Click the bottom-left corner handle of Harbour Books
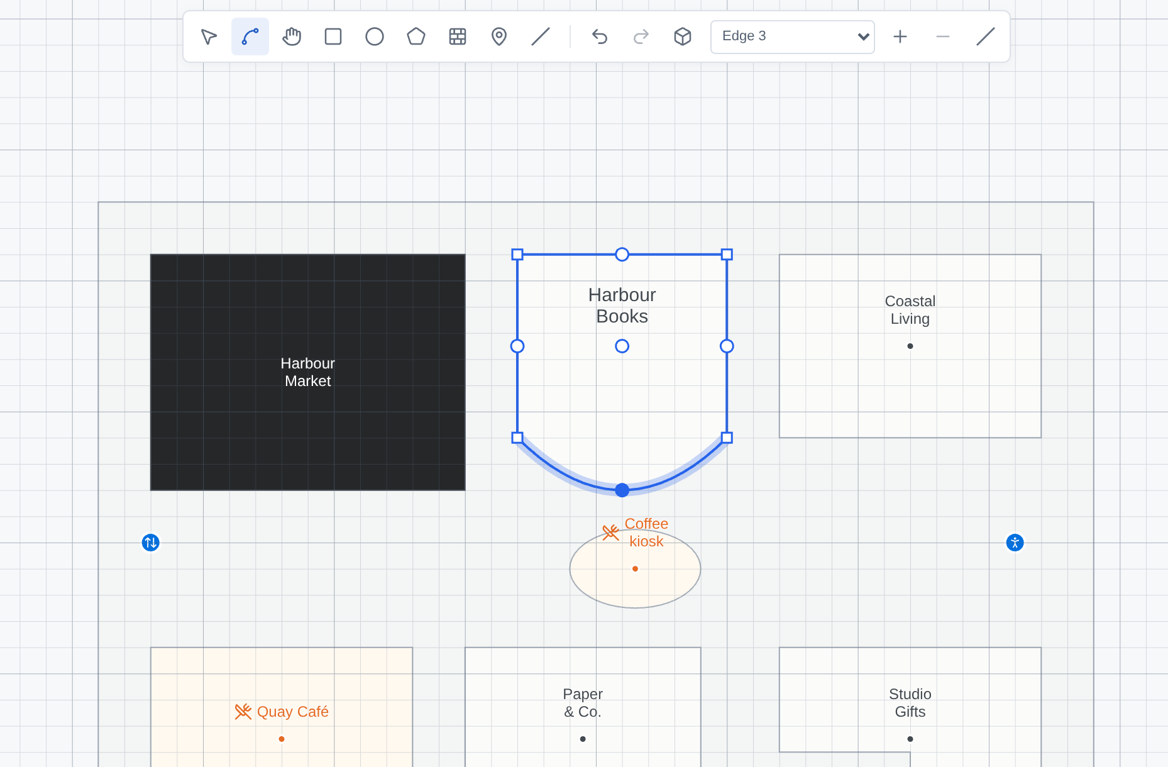This screenshot has width=1168, height=767. (517, 438)
